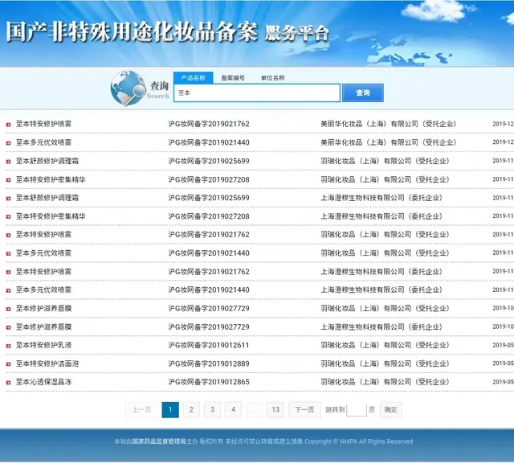Go to previous page with 上一页

pyautogui.click(x=141, y=409)
